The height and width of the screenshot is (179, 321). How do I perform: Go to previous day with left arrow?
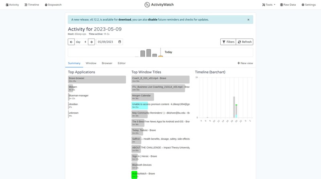(71, 42)
